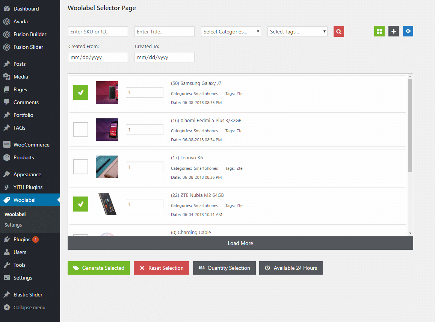
Task: Click the Plugins plug icon
Action: tap(7, 239)
